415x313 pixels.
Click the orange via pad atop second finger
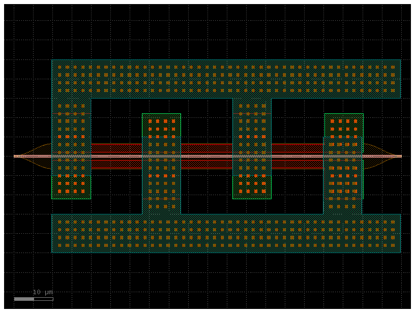[161, 125]
